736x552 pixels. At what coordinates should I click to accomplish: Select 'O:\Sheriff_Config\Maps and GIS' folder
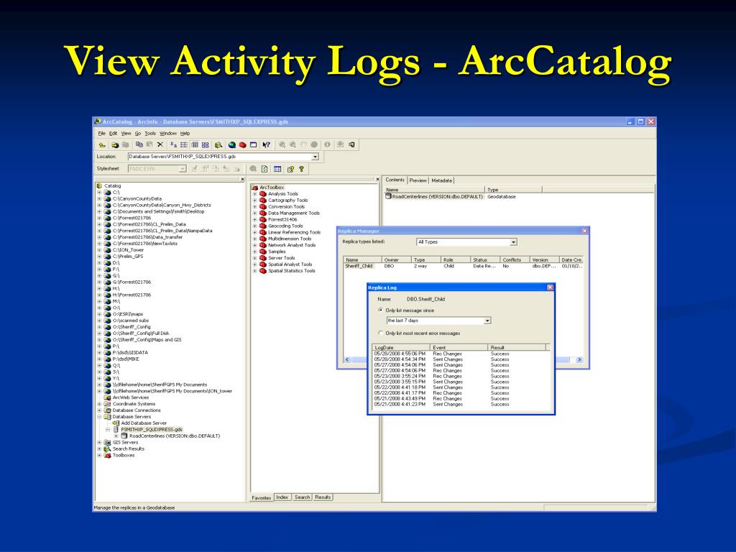pos(147,340)
